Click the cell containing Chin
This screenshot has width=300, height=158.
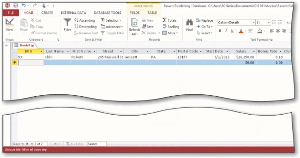[x=57, y=57]
